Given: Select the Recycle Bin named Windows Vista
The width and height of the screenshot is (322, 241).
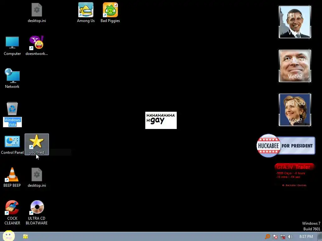Looking at the screenshot, I should pos(12,114).
